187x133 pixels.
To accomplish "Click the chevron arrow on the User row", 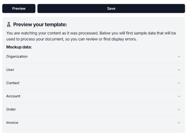I will [x=179, y=70].
